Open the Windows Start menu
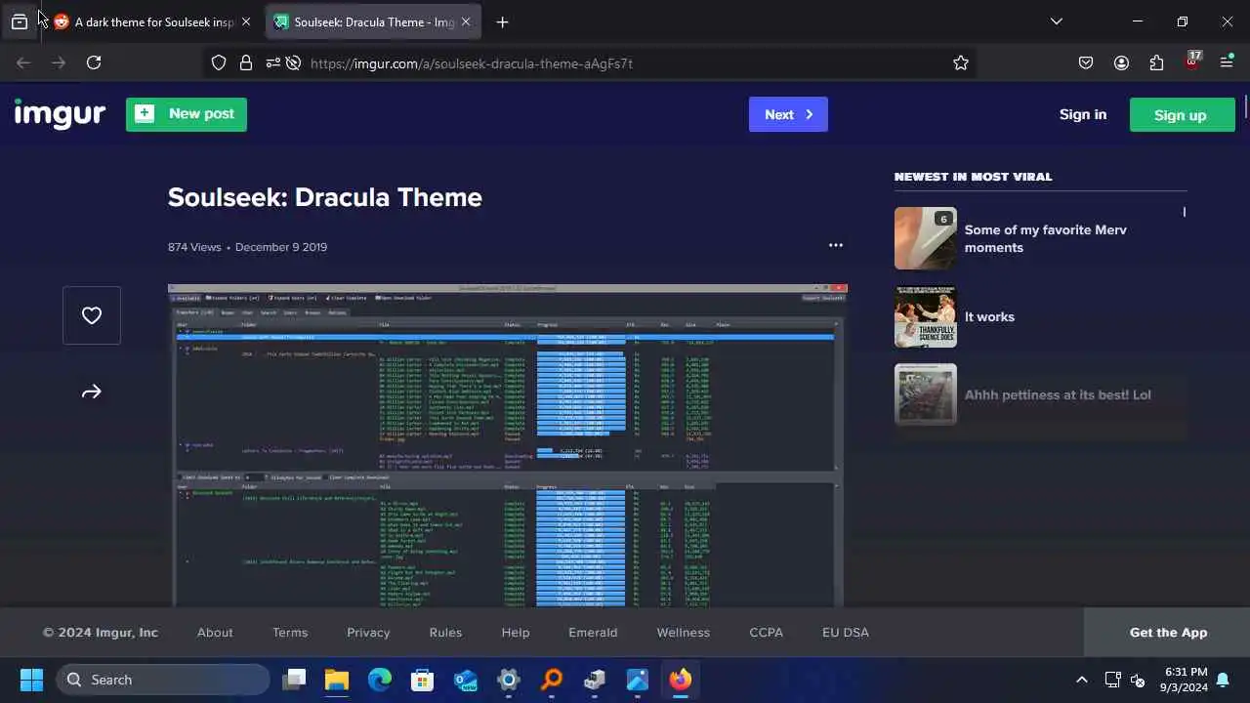1250x703 pixels. 31,680
